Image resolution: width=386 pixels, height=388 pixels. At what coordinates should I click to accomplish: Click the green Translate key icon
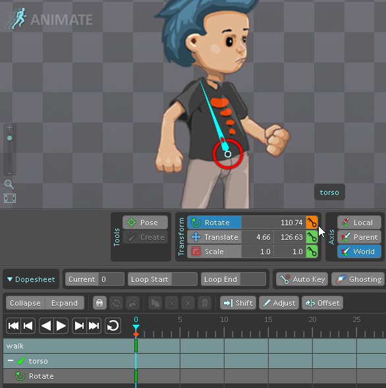pyautogui.click(x=312, y=237)
